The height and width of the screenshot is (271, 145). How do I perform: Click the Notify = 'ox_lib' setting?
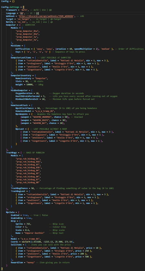click(29, 22)
